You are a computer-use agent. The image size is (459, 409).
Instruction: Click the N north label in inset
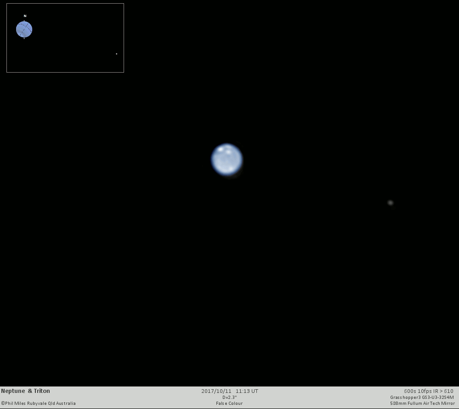tap(25, 16)
